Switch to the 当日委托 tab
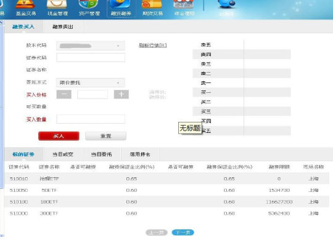Image resolution: width=333 pixels, height=240 pixels. coord(102,154)
